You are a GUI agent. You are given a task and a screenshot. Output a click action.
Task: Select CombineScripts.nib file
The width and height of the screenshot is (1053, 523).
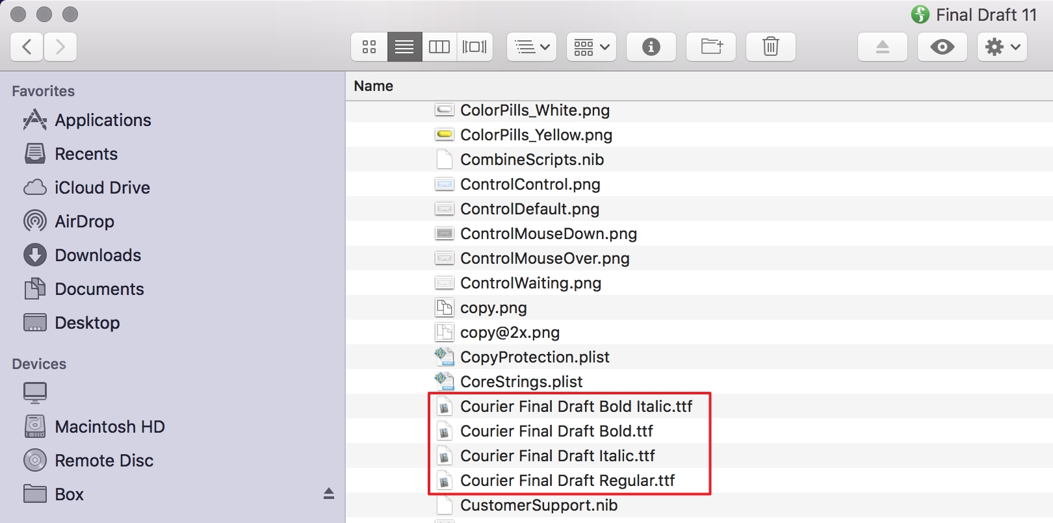point(532,160)
